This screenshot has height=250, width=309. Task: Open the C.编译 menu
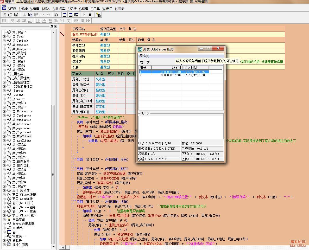pyautogui.click(x=84, y=9)
